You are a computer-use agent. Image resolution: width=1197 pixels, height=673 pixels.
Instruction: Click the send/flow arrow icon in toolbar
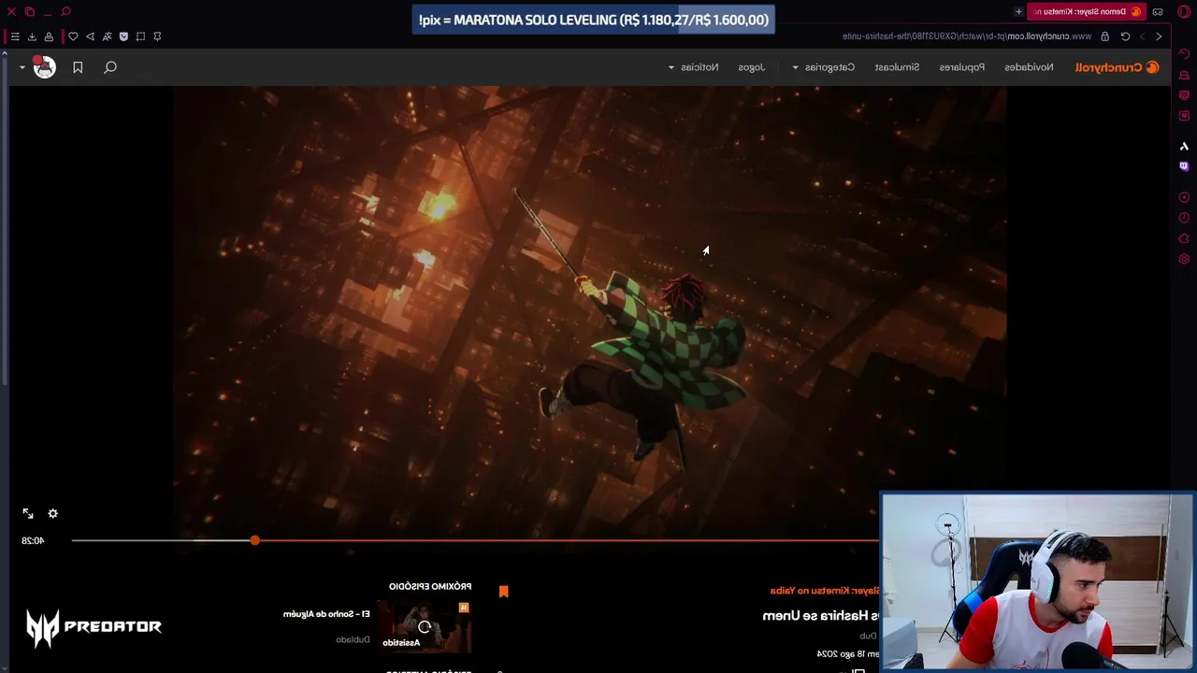pos(90,36)
